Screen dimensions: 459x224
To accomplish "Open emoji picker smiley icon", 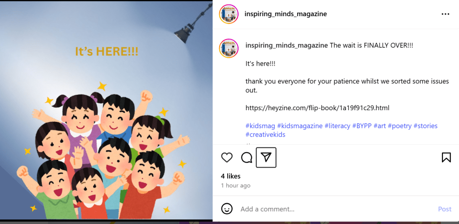I will [x=227, y=209].
